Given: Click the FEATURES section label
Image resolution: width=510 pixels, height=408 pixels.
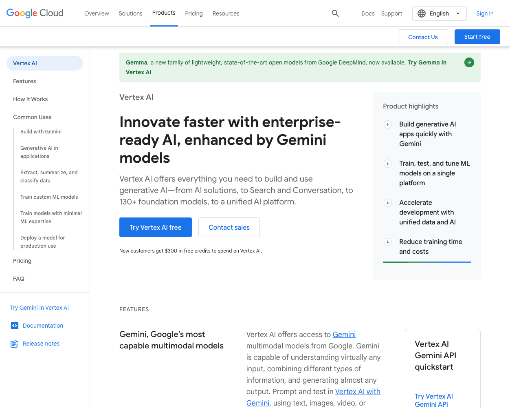Looking at the screenshot, I should coord(134,309).
